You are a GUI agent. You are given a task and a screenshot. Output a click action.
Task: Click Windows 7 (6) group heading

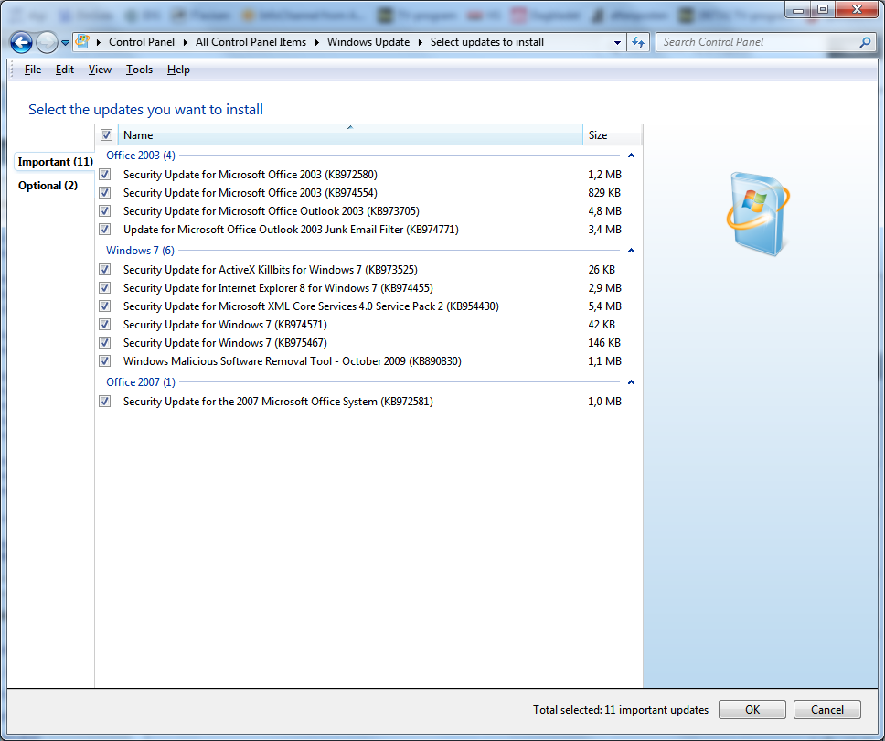pos(141,250)
